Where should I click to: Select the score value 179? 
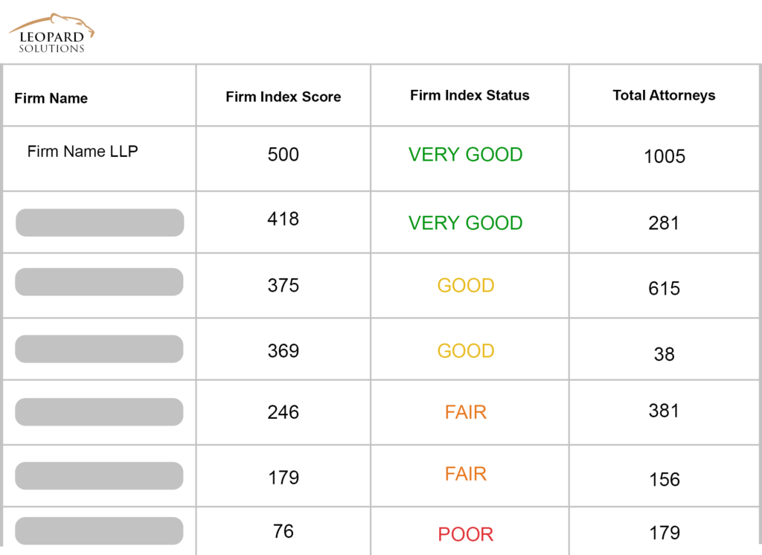click(284, 478)
